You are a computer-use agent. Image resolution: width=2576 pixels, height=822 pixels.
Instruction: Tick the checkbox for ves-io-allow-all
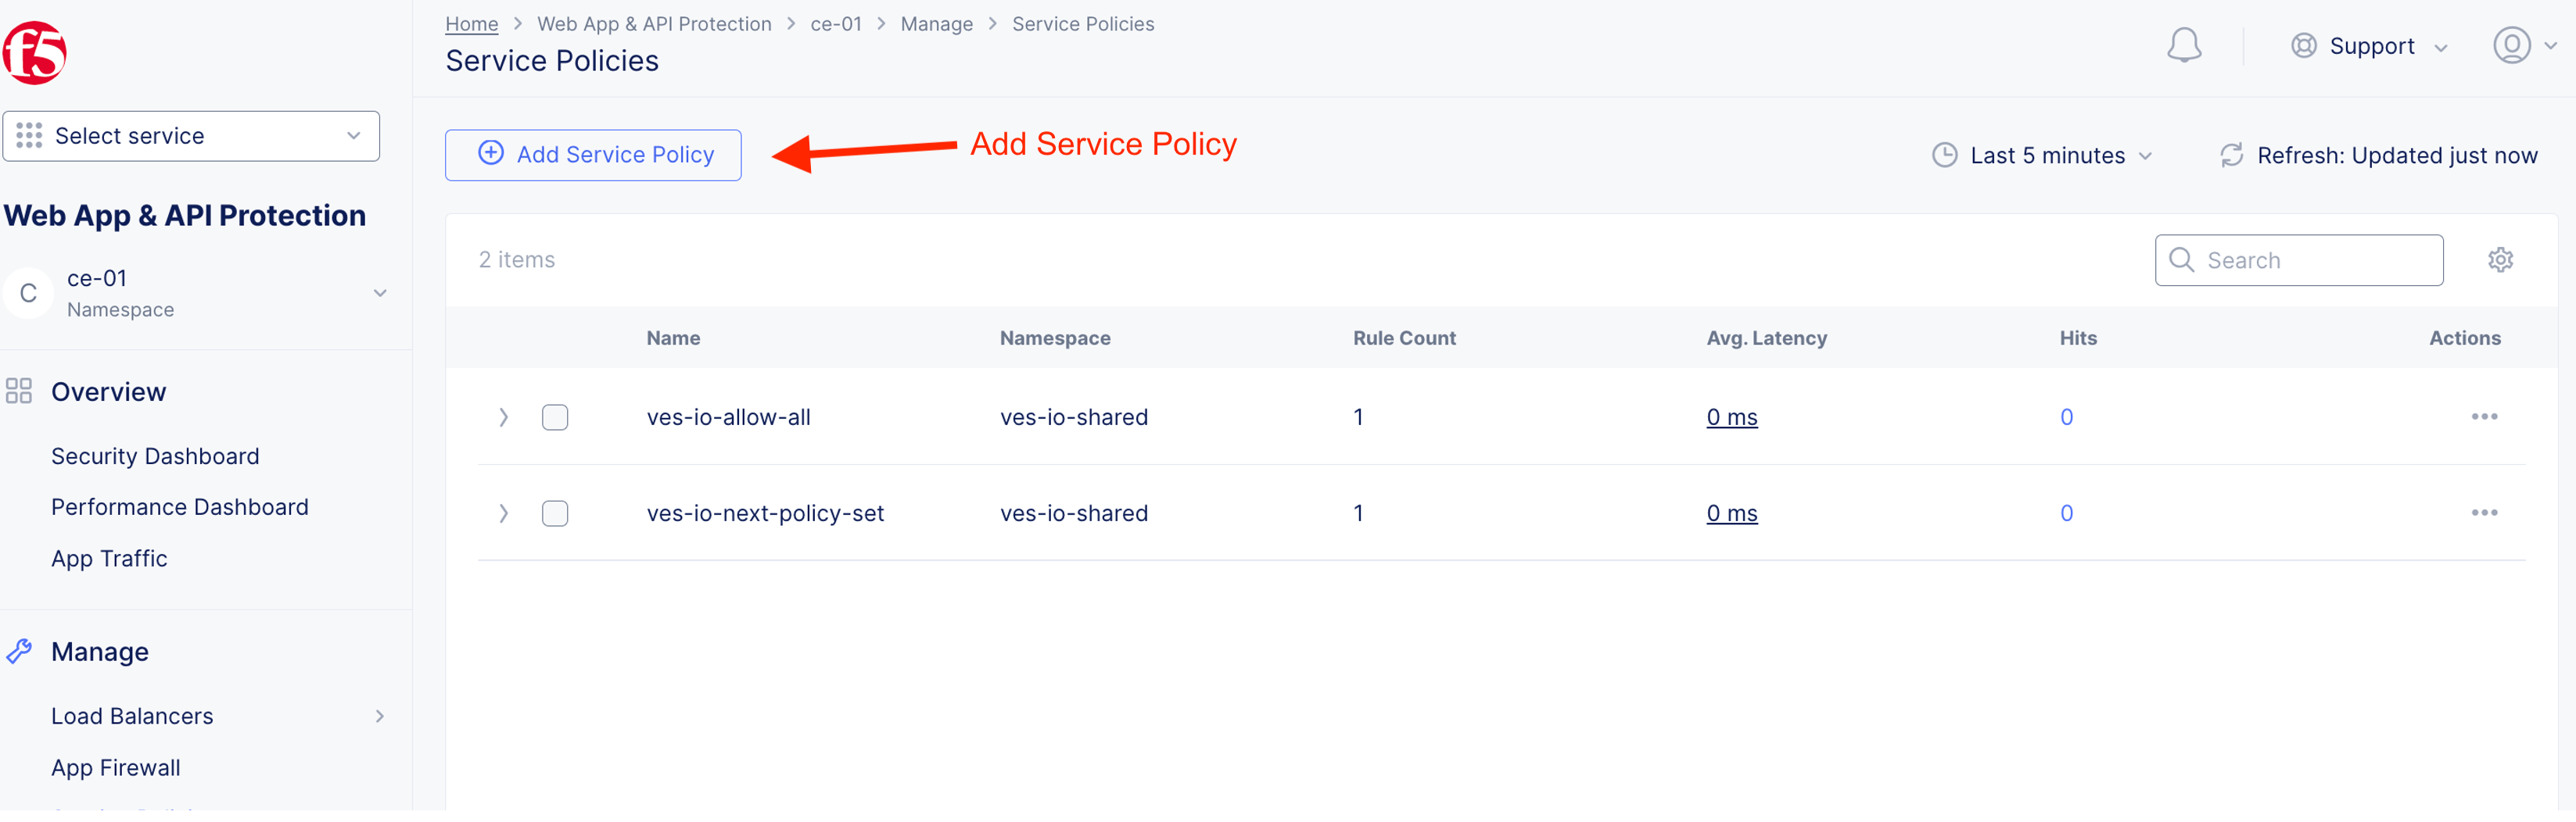tap(555, 416)
